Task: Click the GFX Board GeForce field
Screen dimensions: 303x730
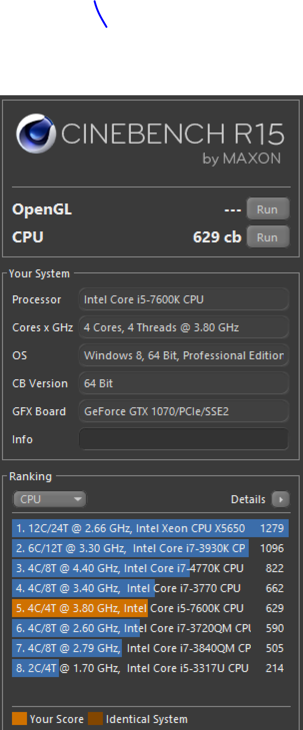Action: tap(183, 411)
